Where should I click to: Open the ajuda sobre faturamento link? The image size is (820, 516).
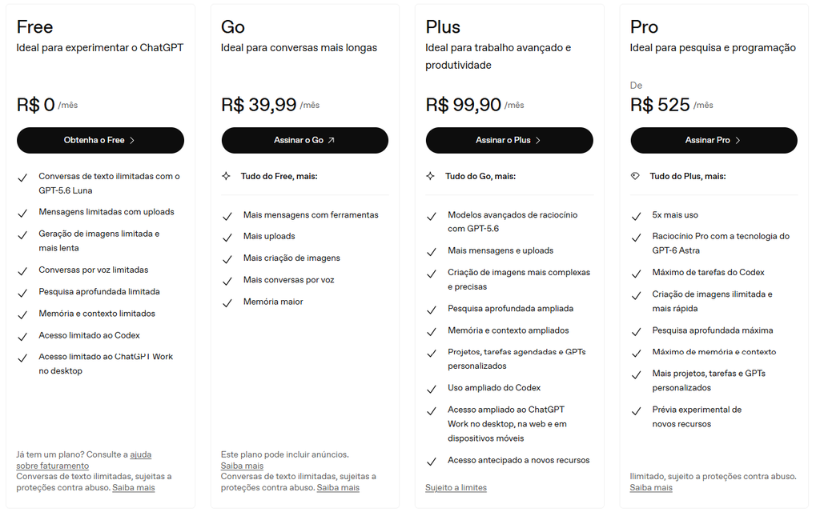(x=83, y=460)
